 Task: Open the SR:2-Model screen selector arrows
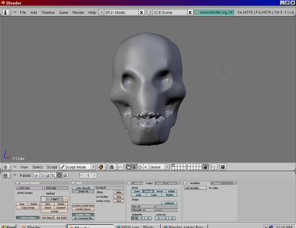[101, 12]
